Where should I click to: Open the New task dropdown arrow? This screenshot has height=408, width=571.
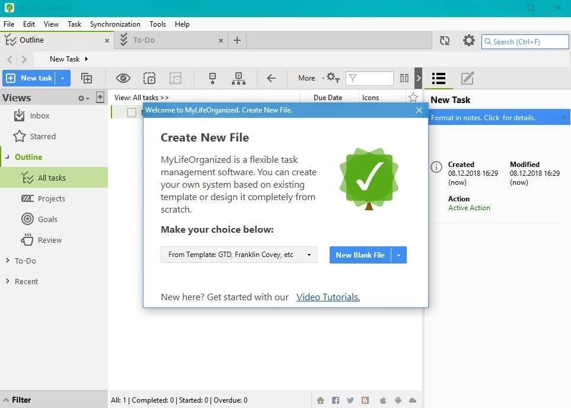click(x=63, y=78)
